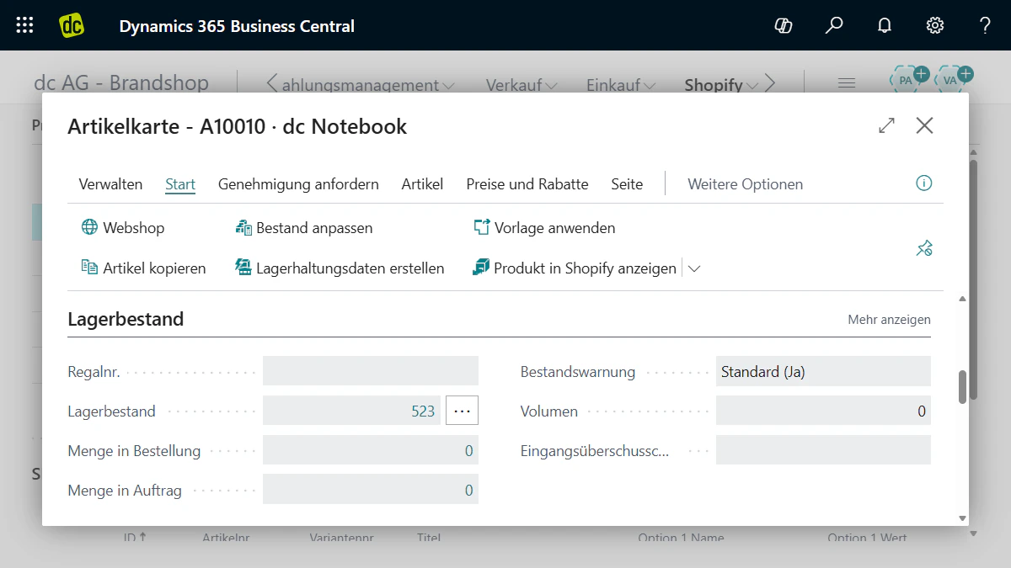Click the Regalnr. input field

371,371
